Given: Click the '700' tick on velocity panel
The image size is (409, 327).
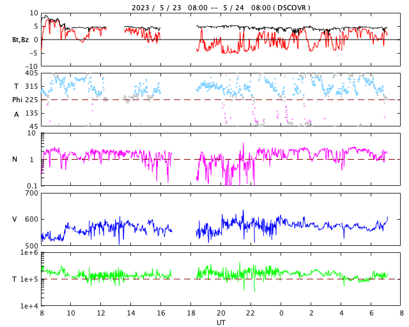Looking at the screenshot, I should 31,194.
